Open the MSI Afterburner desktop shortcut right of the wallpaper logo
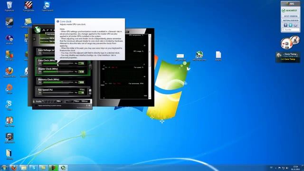 199,56
